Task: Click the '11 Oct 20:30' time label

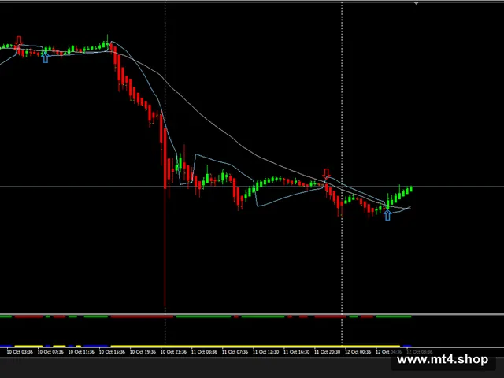Action: pyautogui.click(x=328, y=352)
